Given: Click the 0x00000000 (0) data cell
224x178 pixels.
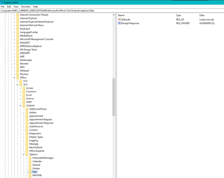Looking at the screenshot, I should tap(207, 23).
